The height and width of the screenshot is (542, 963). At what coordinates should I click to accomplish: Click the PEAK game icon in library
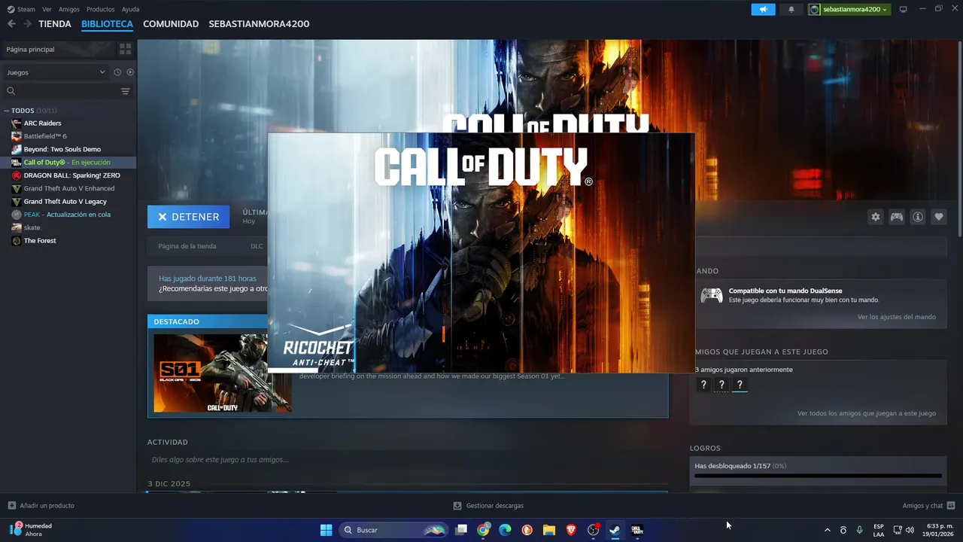pos(17,215)
